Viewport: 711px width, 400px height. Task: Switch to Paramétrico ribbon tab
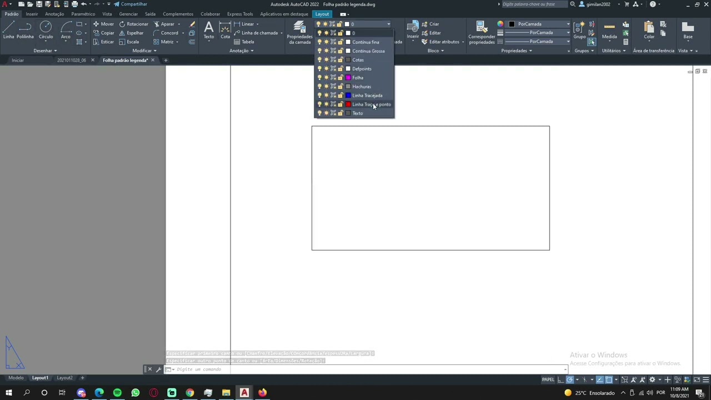(x=83, y=14)
